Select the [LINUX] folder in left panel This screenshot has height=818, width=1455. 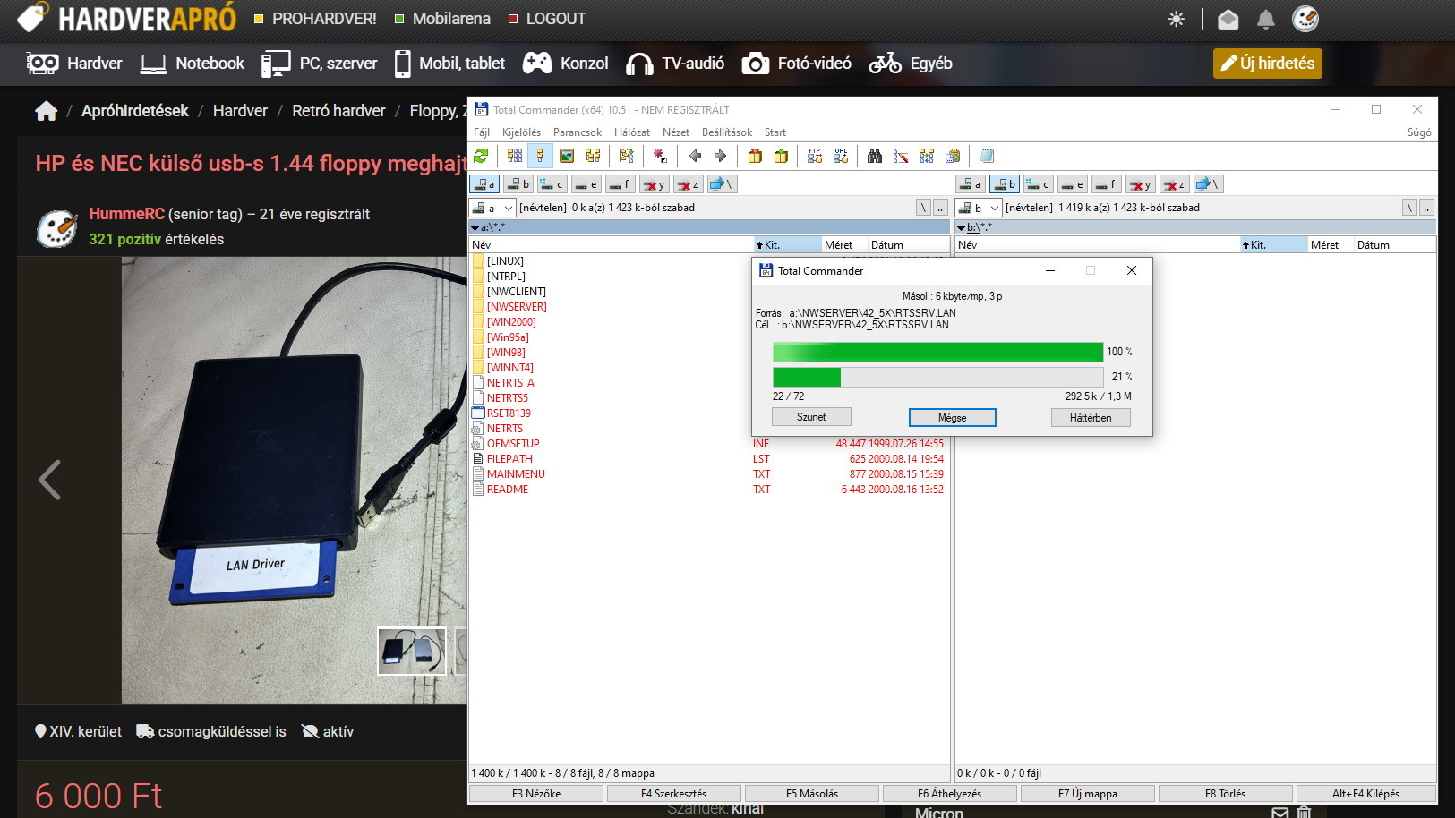click(505, 261)
